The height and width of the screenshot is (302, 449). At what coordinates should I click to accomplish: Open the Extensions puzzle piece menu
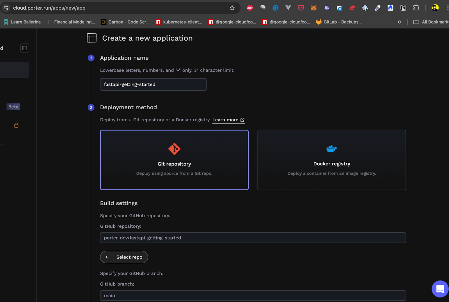[x=416, y=8]
